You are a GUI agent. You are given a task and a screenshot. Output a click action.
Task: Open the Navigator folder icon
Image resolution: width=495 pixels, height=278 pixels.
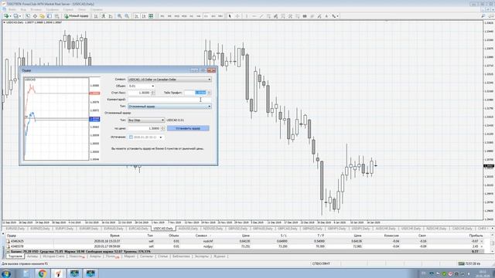click(x=42, y=16)
